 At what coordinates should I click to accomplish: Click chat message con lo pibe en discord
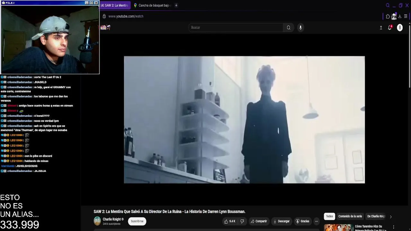[x=38, y=156]
